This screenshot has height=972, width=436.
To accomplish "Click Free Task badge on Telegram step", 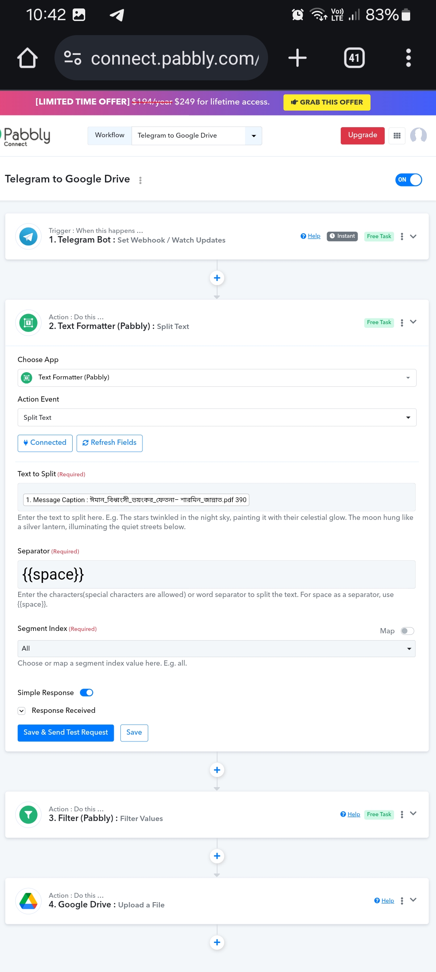I will [379, 237].
